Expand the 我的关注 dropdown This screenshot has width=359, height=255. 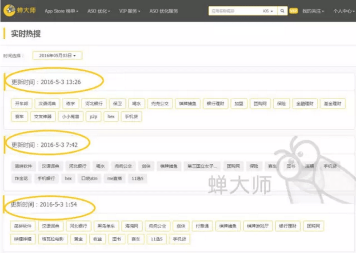[x=313, y=11]
